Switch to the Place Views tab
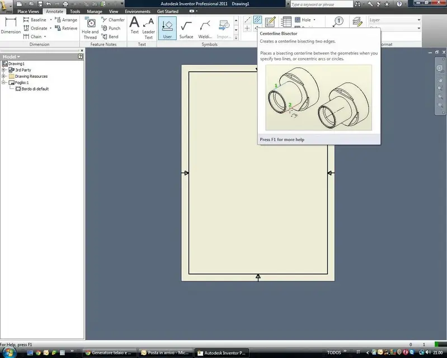Screen dimensions: 447x358 (28, 11)
